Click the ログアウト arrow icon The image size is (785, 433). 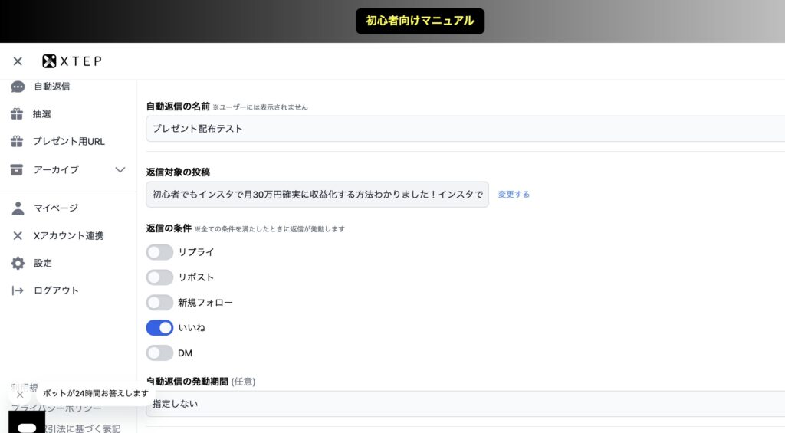(x=18, y=290)
